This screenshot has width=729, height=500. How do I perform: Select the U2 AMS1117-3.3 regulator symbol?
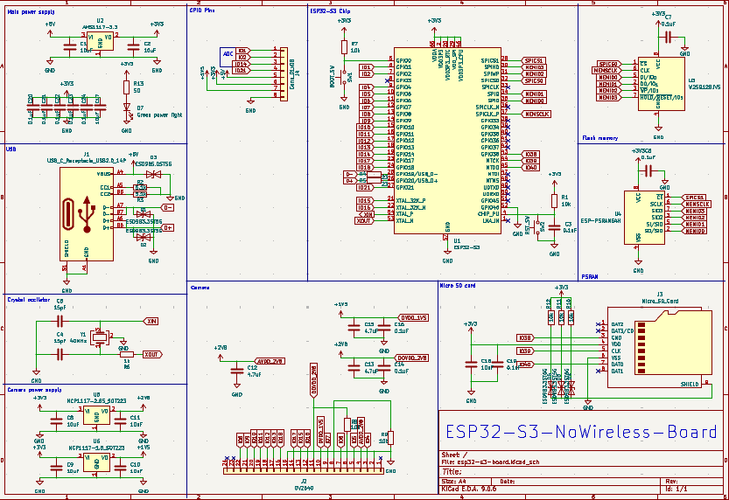100,41
